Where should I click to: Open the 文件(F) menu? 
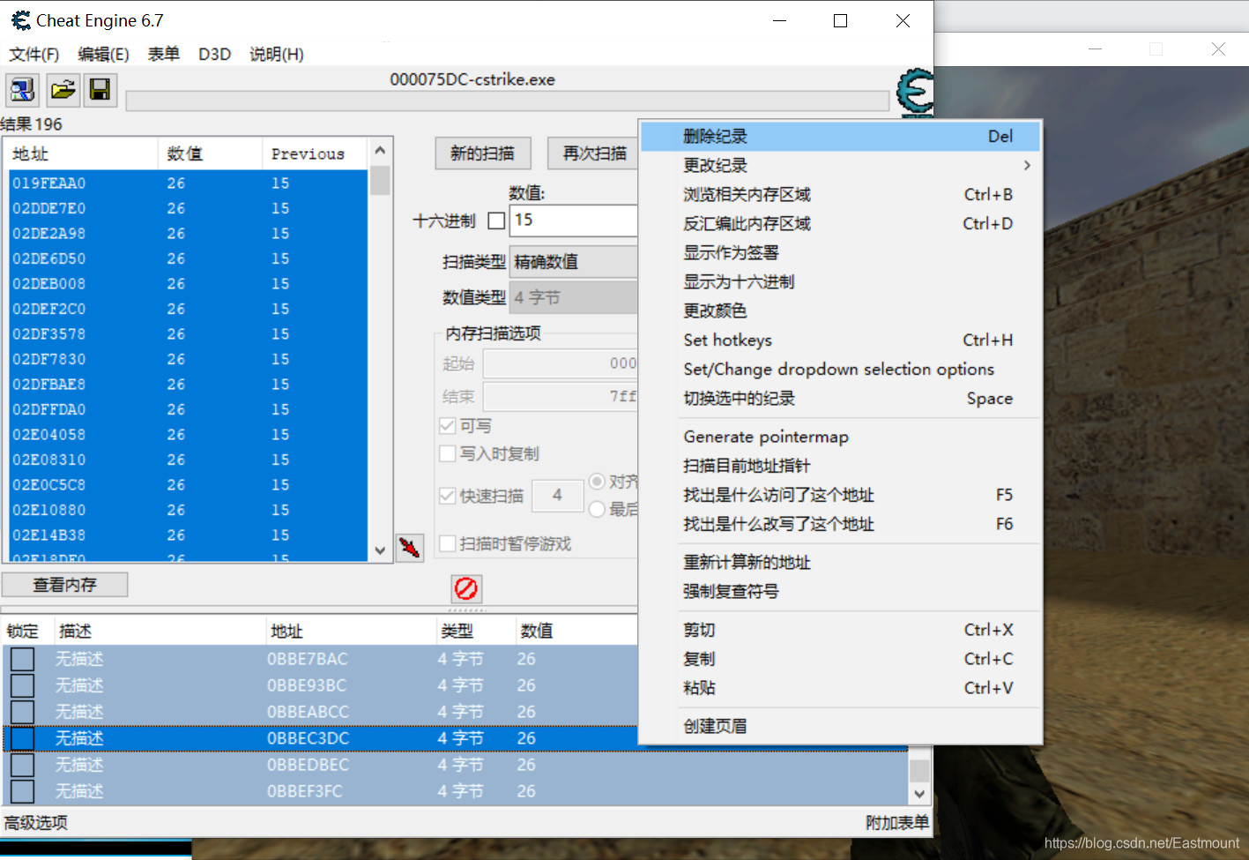pyautogui.click(x=33, y=55)
